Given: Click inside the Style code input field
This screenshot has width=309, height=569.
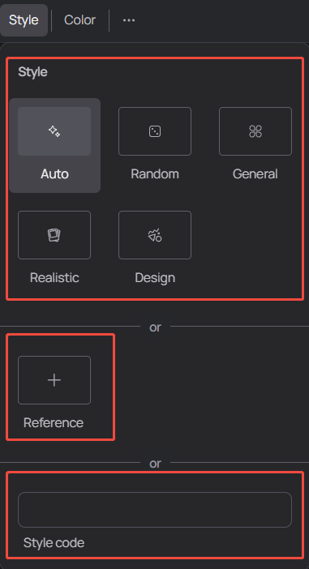Looking at the screenshot, I should click(155, 510).
